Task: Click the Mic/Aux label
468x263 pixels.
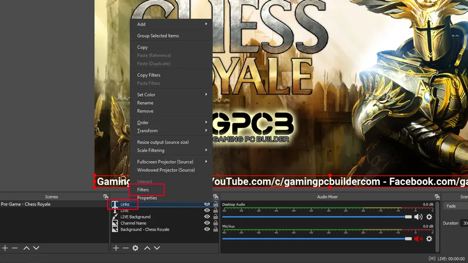Action: 229,226
